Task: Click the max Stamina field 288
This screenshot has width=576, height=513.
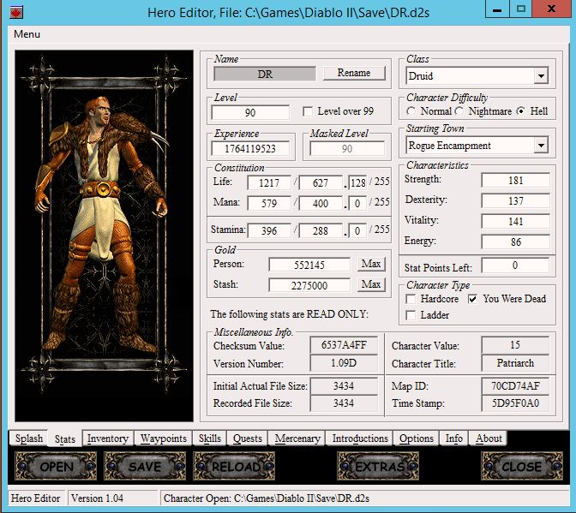Action: 321,231
